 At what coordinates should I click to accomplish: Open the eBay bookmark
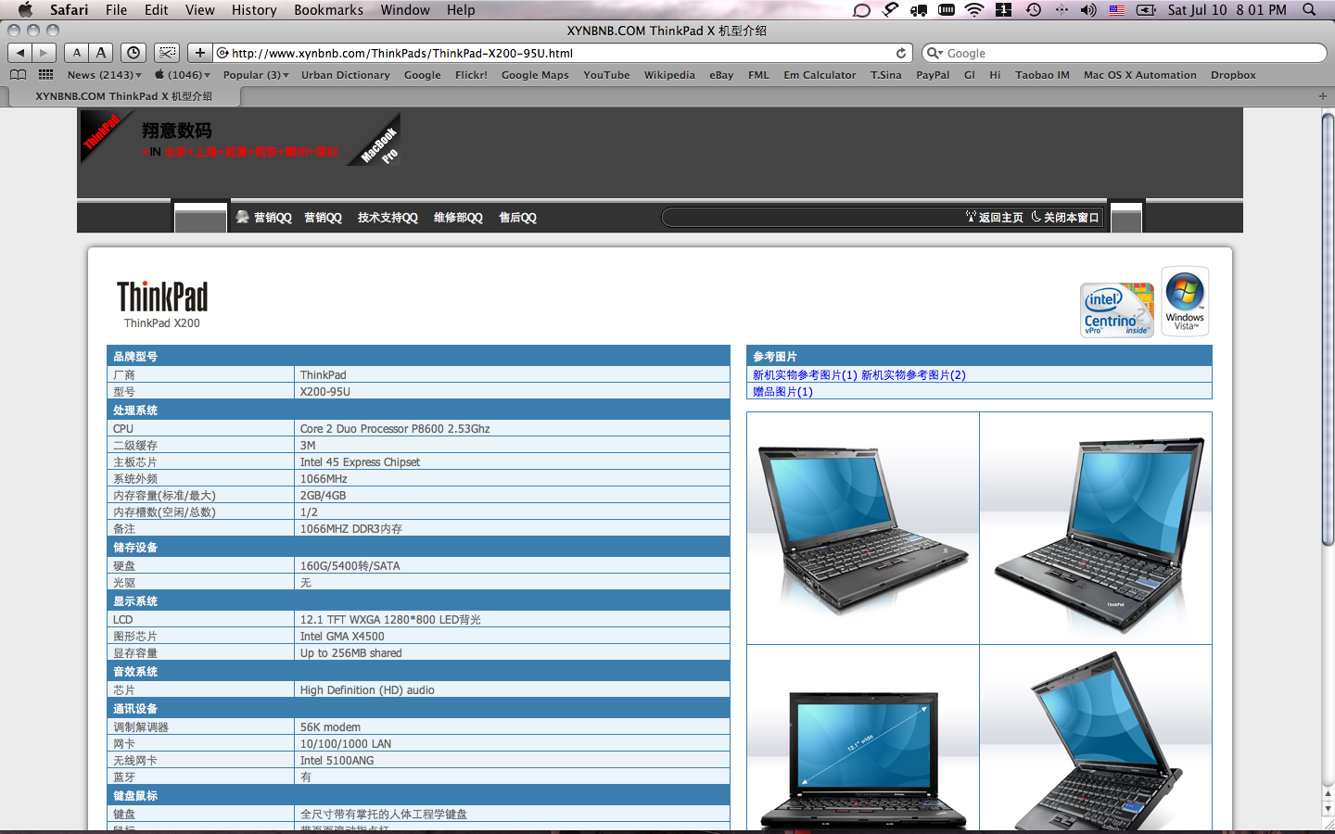[721, 75]
